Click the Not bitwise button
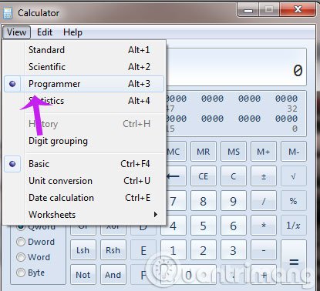Viewport: 320px width, 291px height. point(83,275)
